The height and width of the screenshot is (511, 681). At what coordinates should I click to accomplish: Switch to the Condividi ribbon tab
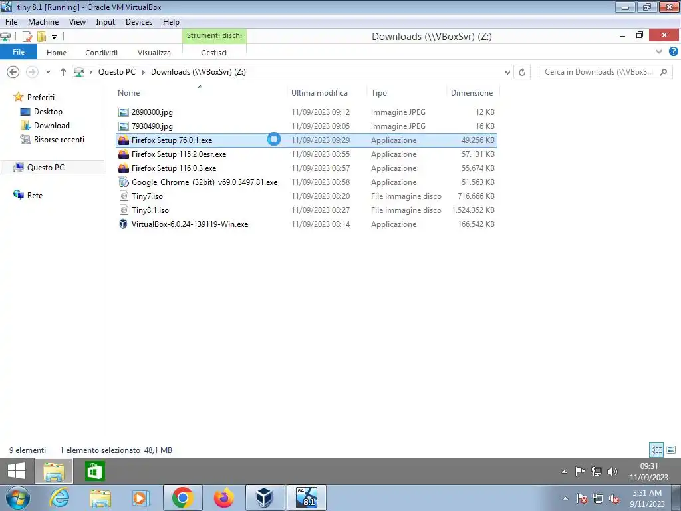pos(101,53)
